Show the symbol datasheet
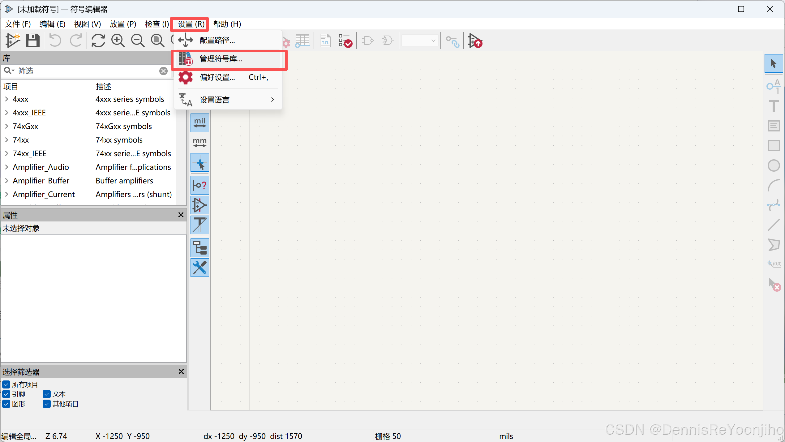Image resolution: width=785 pixels, height=442 pixels. pos(325,41)
